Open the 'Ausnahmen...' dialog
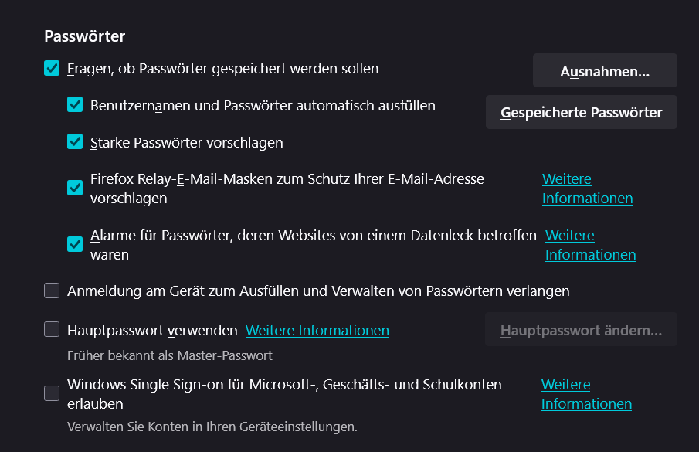 (x=605, y=71)
